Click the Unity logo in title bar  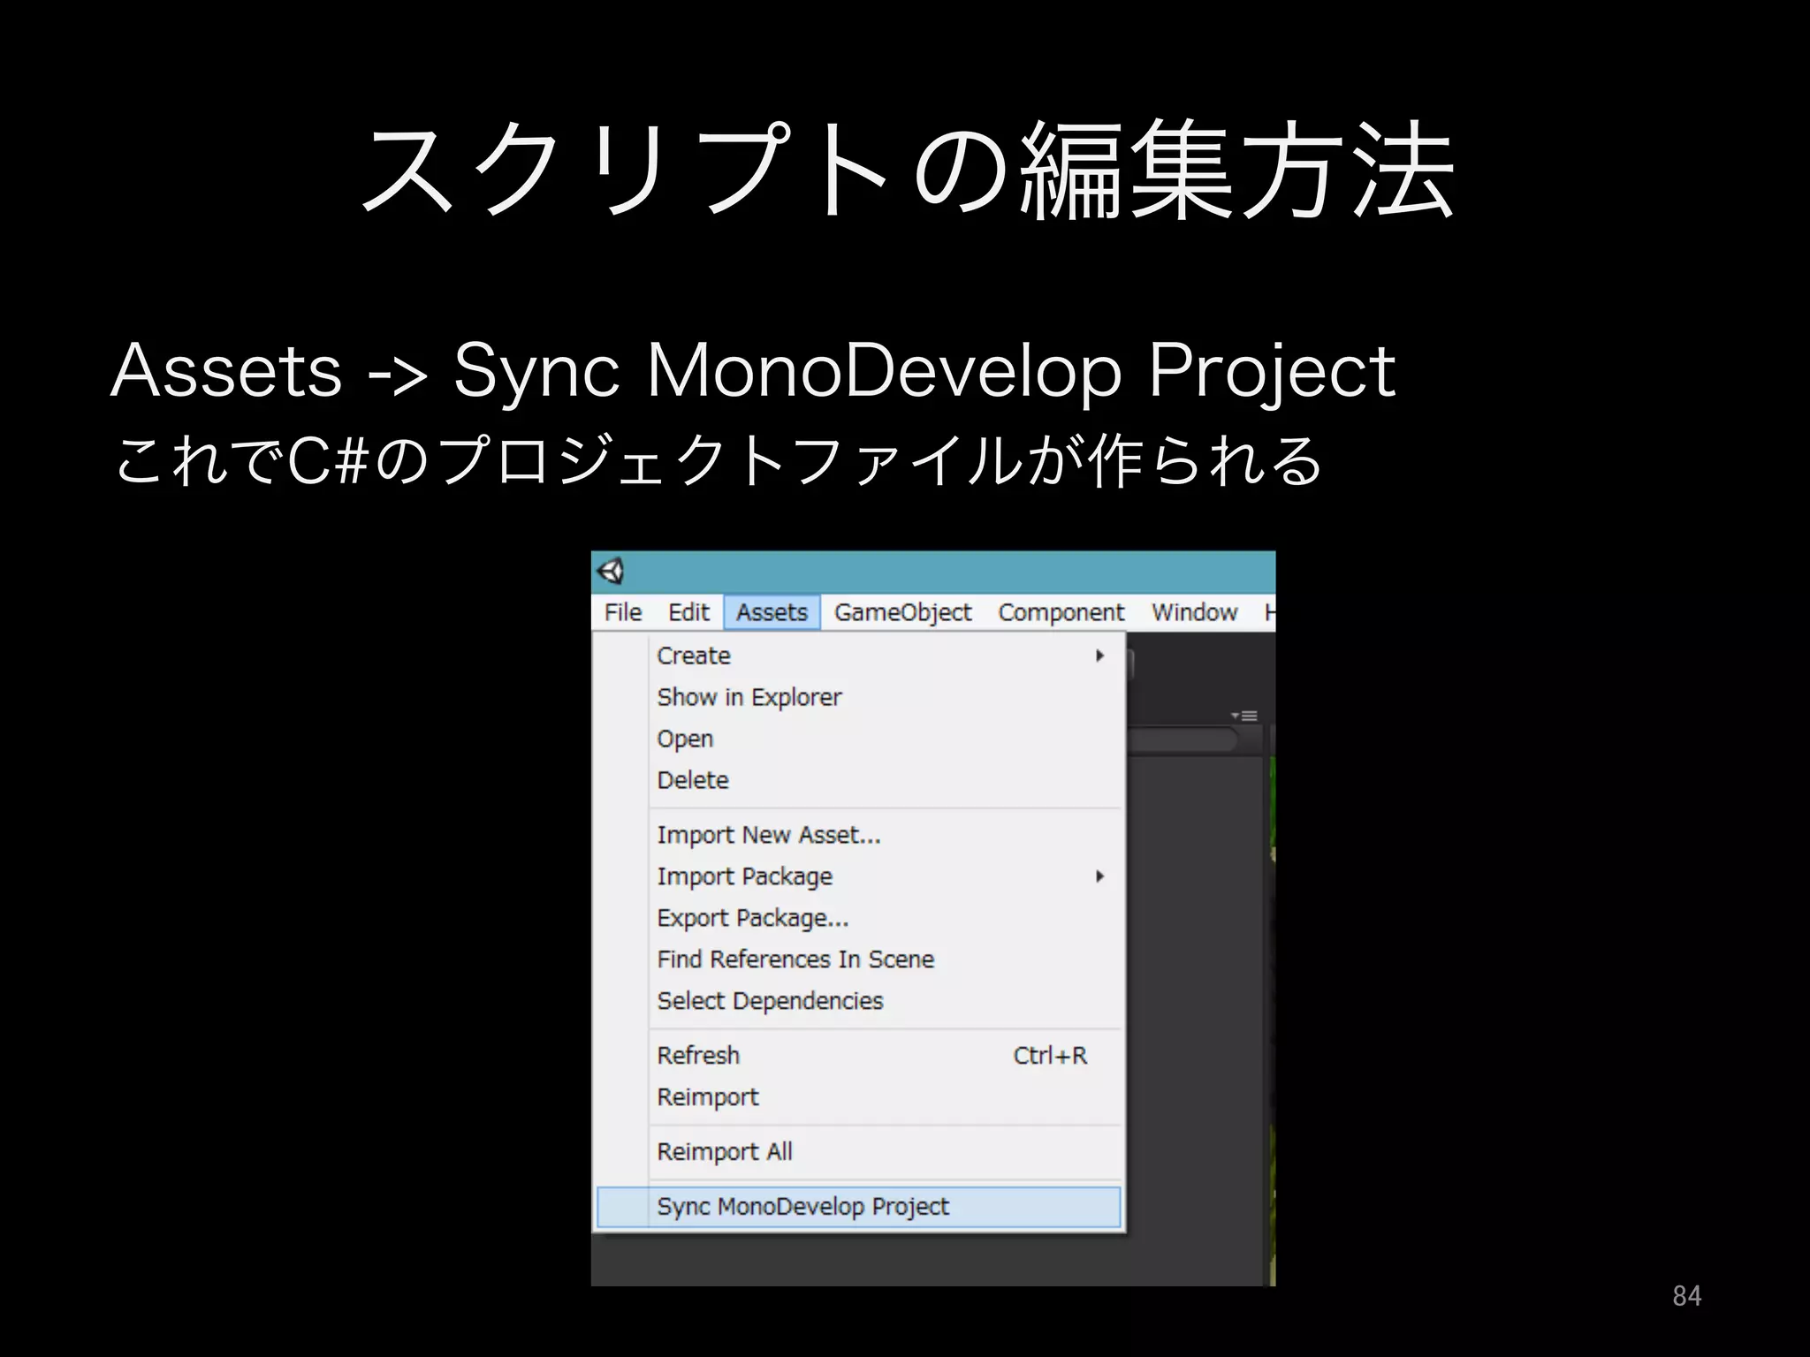612,572
